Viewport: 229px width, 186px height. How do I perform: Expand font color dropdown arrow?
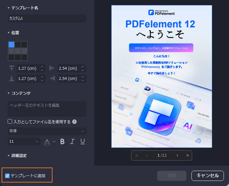pyautogui.click(x=54, y=141)
